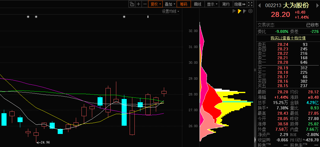Click the 换手 value 7.38%
Image resolution: width=320 pixels, height=147 pixels.
click(282, 108)
